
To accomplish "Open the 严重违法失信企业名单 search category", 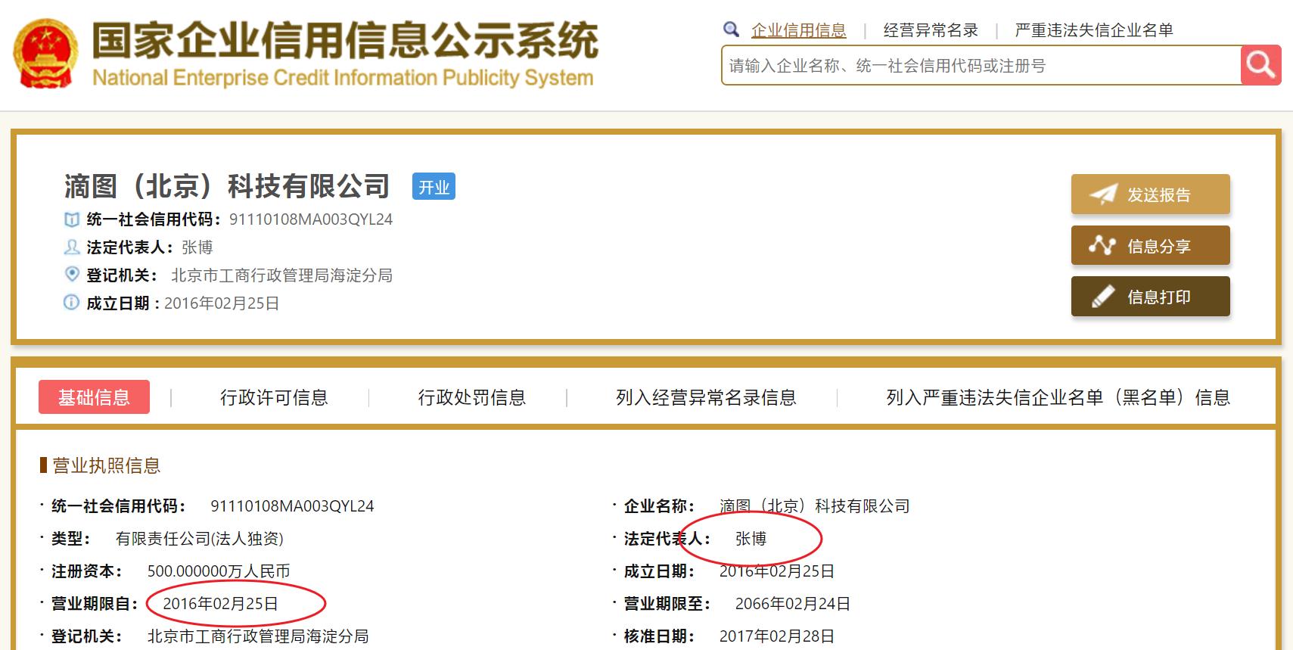I will (x=1094, y=30).
